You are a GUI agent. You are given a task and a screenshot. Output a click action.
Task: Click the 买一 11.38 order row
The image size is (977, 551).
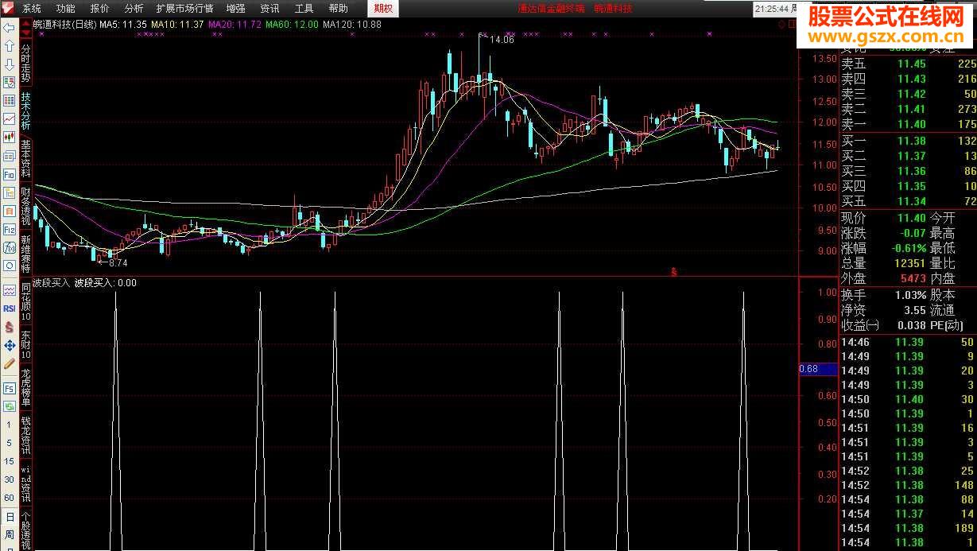point(909,142)
